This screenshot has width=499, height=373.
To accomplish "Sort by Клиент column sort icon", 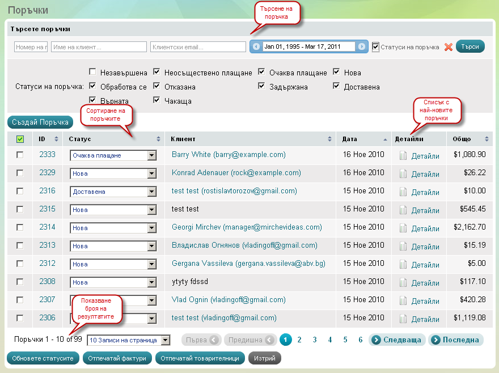I will pos(329,139).
